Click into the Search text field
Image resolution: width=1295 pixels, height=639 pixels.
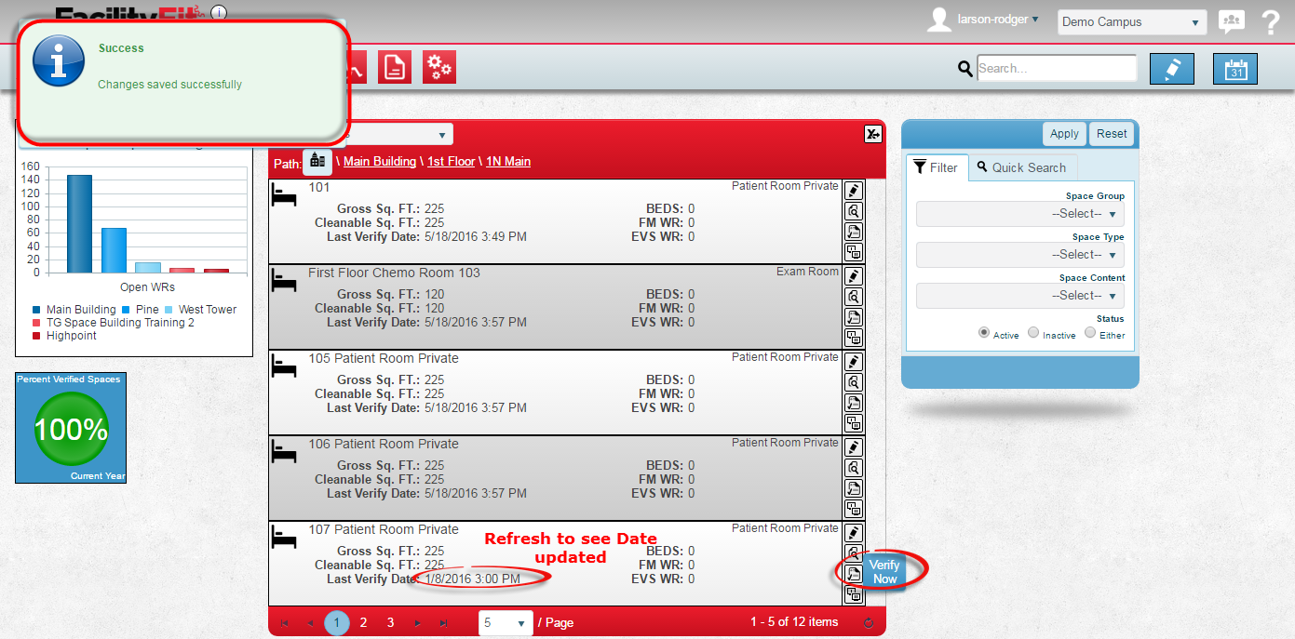(x=1056, y=68)
